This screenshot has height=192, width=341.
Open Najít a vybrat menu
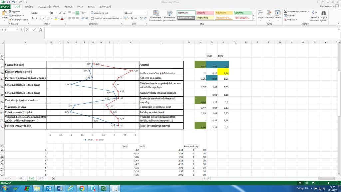pos(324,16)
